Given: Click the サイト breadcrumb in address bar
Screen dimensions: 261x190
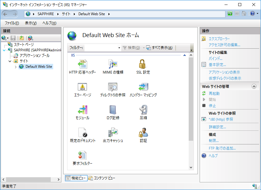Looking at the screenshot, I should 66,14.
